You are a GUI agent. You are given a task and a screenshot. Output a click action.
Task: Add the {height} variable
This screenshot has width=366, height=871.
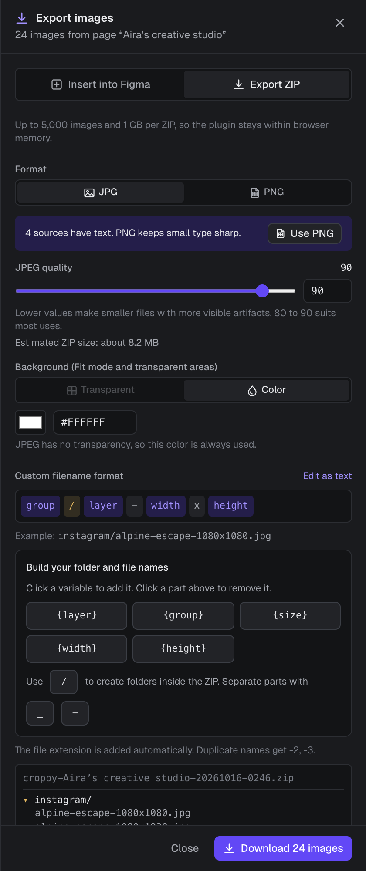(183, 648)
